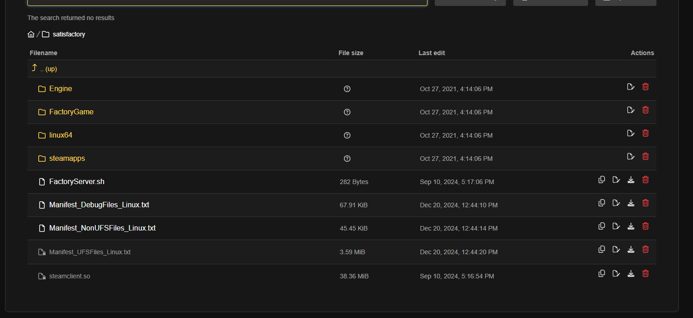Image resolution: width=693 pixels, height=318 pixels.
Task: Delete Manifest_DebugFiles_Linux.txt file
Action: [645, 203]
